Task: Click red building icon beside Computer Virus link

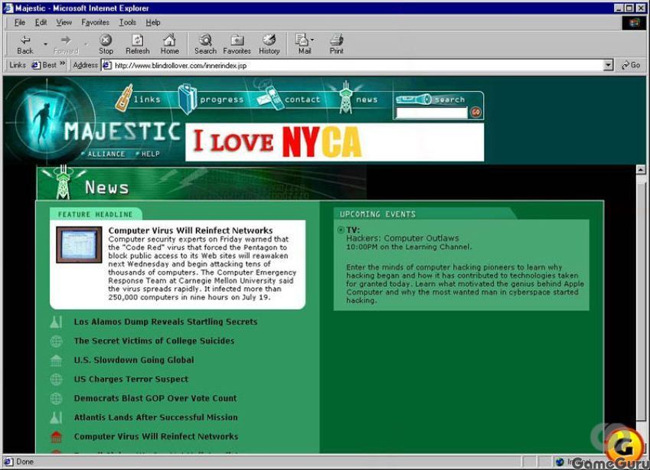Action: click(x=56, y=436)
